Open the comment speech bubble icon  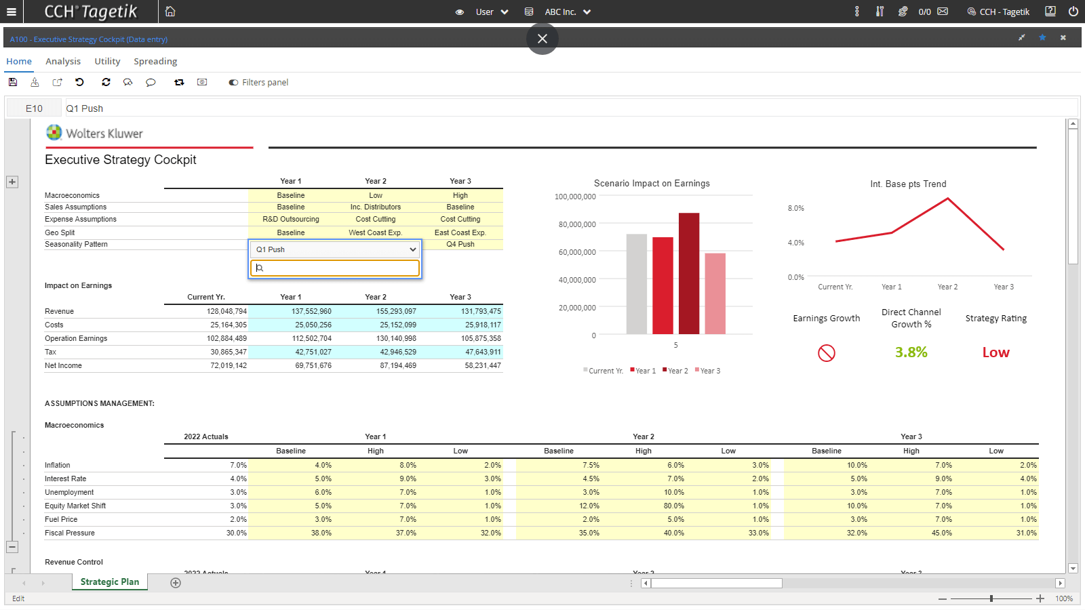(x=151, y=82)
